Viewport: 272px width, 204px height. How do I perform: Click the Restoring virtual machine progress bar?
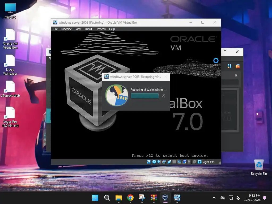(145, 96)
